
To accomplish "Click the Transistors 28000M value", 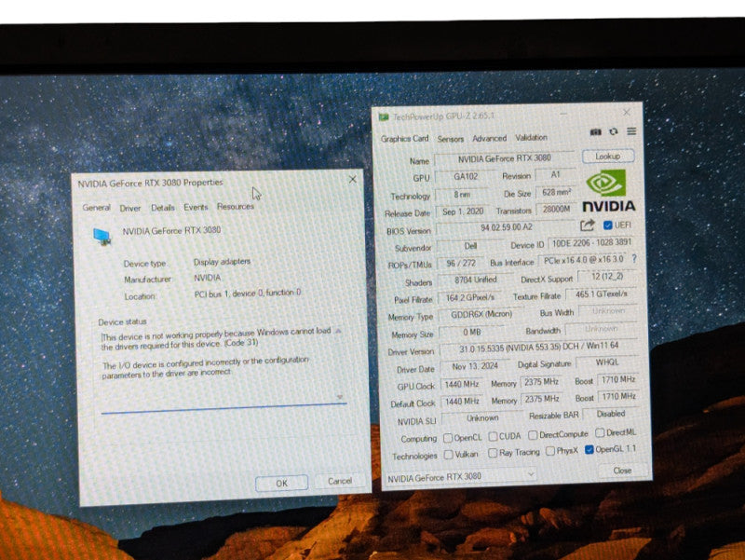I will tap(556, 209).
